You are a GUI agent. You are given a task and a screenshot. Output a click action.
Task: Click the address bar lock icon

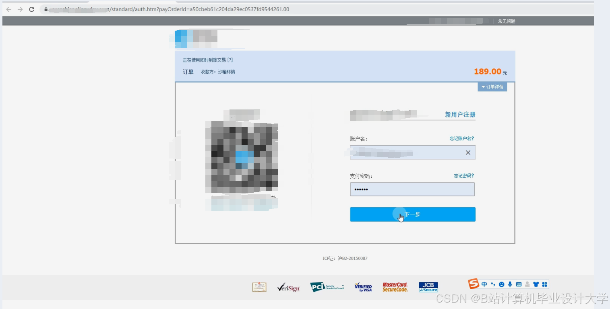pos(46,9)
